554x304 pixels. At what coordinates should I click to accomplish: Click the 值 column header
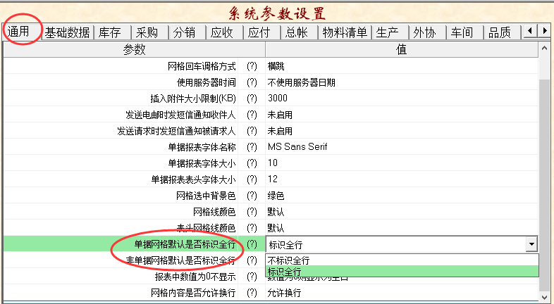click(x=402, y=49)
